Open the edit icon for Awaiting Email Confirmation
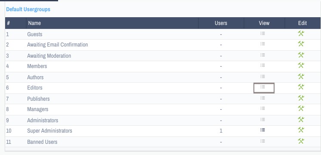321x155 pixels. point(301,43)
